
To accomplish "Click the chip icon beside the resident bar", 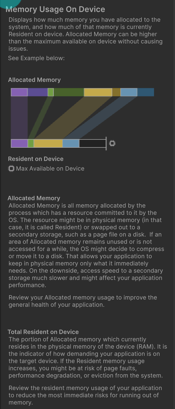I will tap(112, 143).
